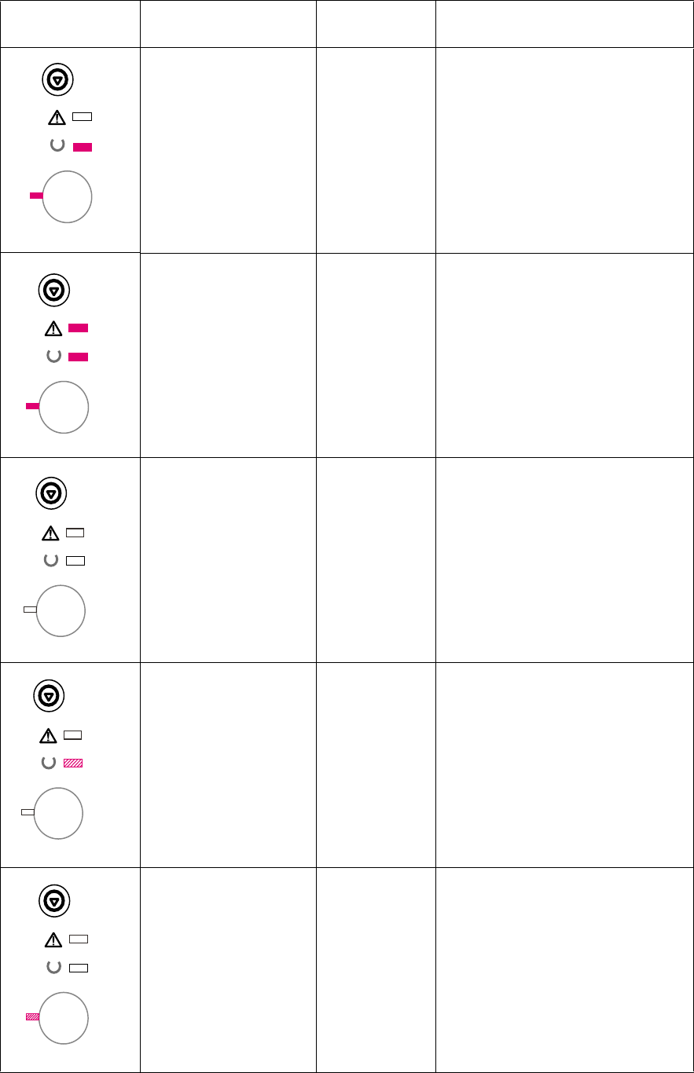Click the Cancel Job icon in the third row
694x1073 pixels.
pyautogui.click(x=52, y=494)
